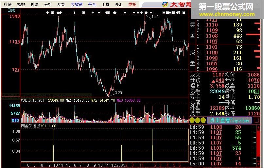This screenshot has width=264, height=168.
Task: Click the 1.00 indicator axis label
Action: pyautogui.click(x=16, y=131)
